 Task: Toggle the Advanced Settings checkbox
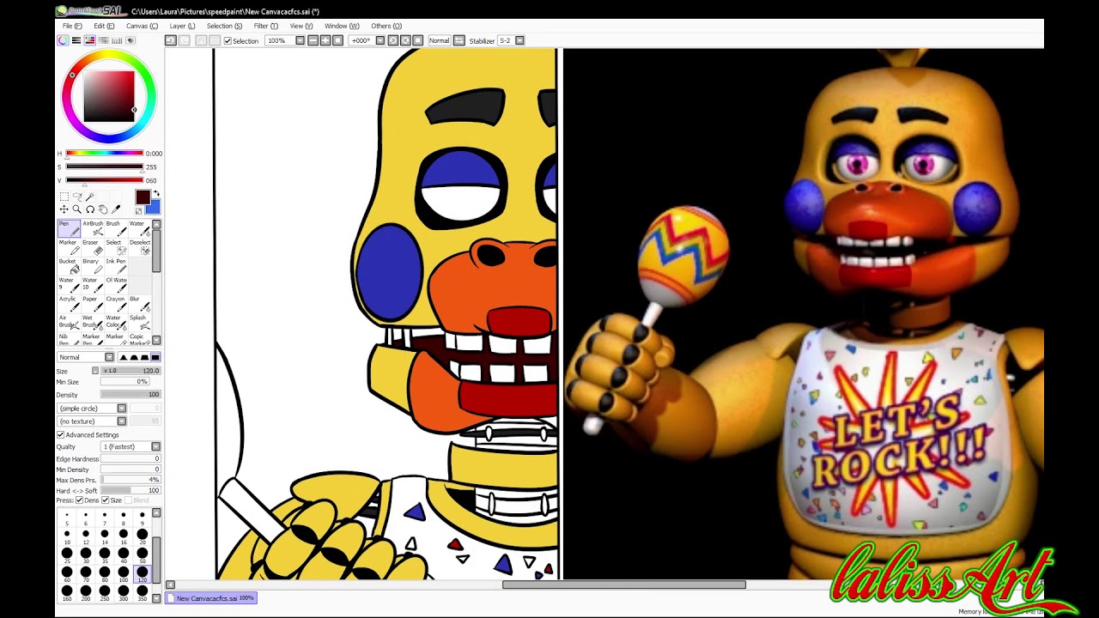coord(61,435)
